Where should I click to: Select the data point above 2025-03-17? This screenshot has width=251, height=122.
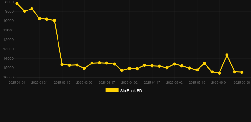pos(107,63)
